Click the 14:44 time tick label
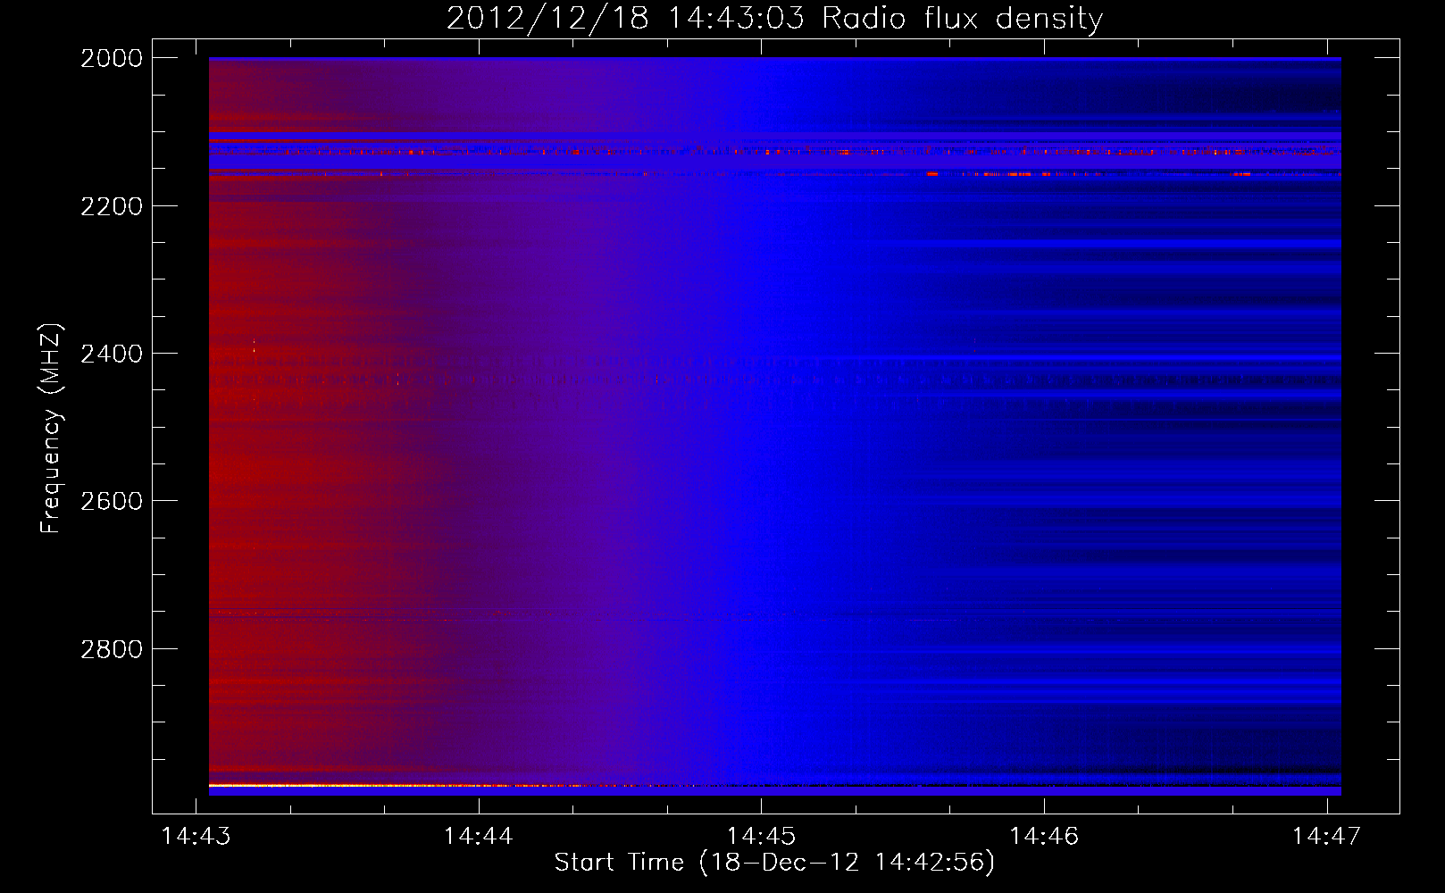1445x893 pixels. 479,836
